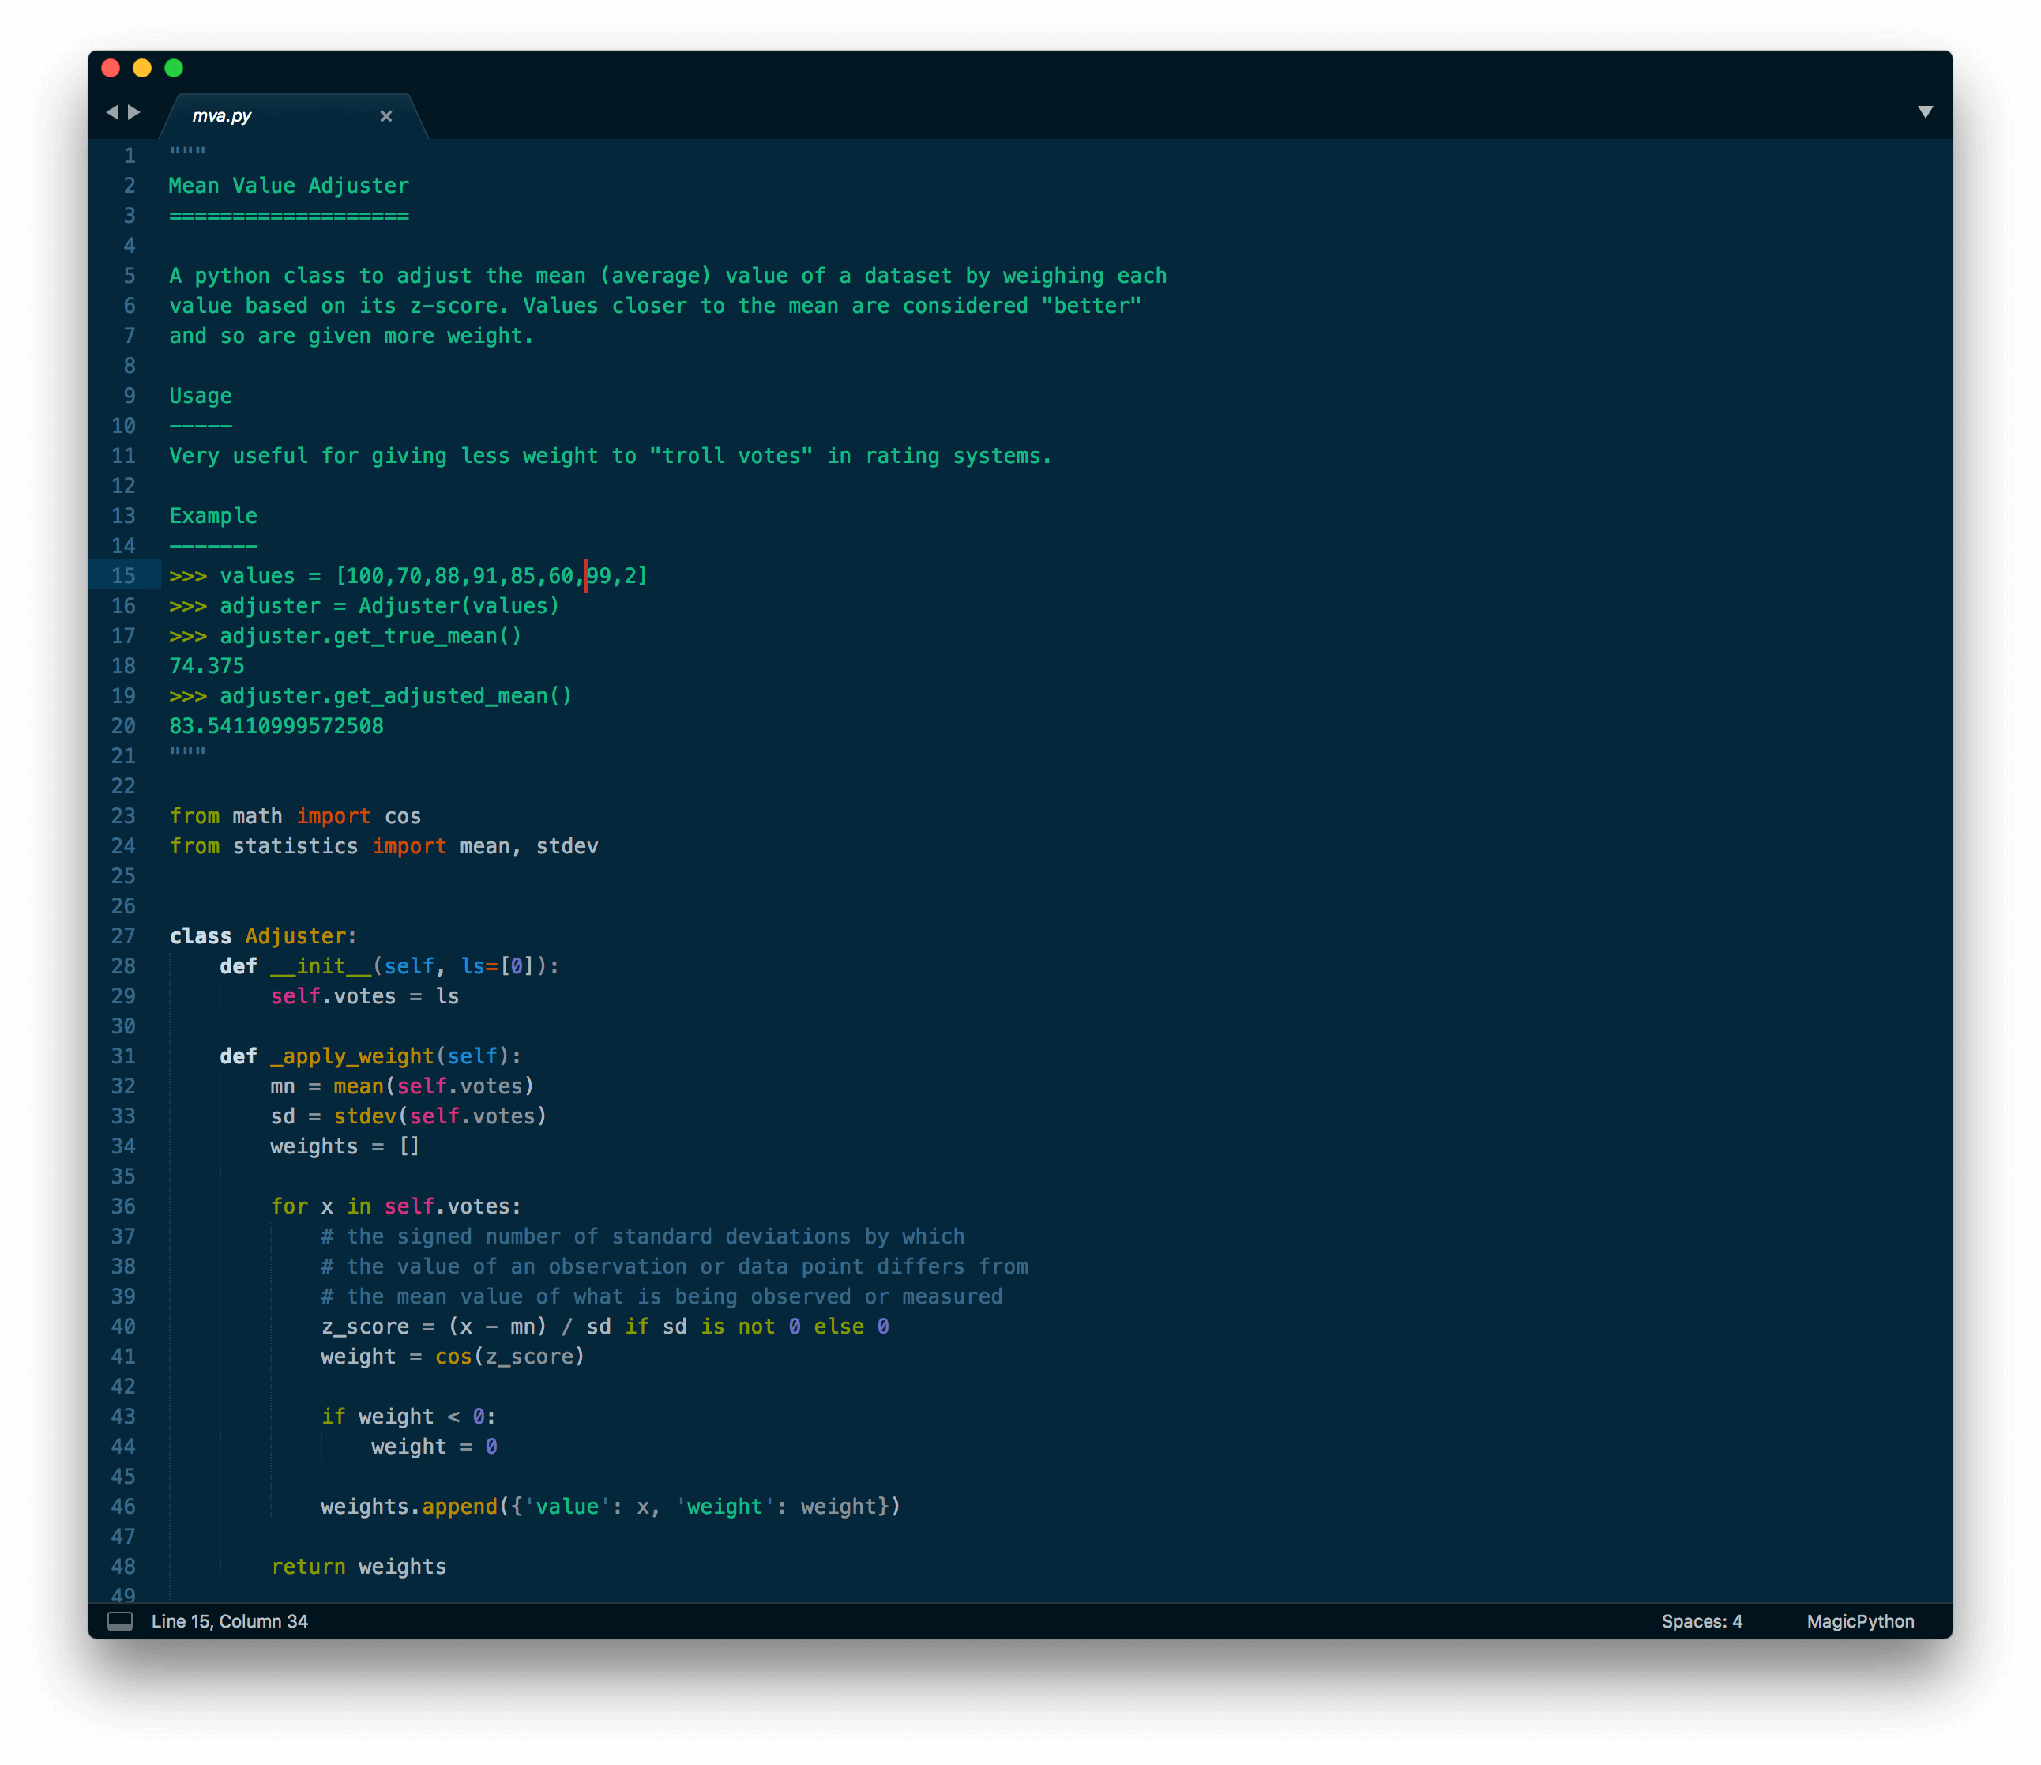Click line number 27 in the gutter
Image resolution: width=2041 pixels, height=1765 pixels.
(x=123, y=936)
